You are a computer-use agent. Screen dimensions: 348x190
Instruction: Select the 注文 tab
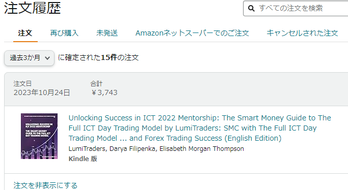(25, 33)
